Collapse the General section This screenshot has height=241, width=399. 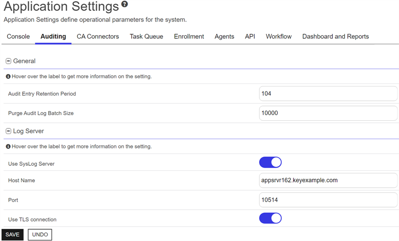[x=8, y=61]
